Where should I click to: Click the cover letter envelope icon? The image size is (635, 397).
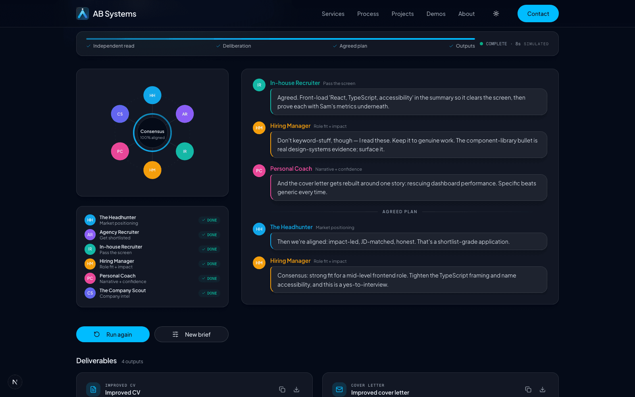339,389
